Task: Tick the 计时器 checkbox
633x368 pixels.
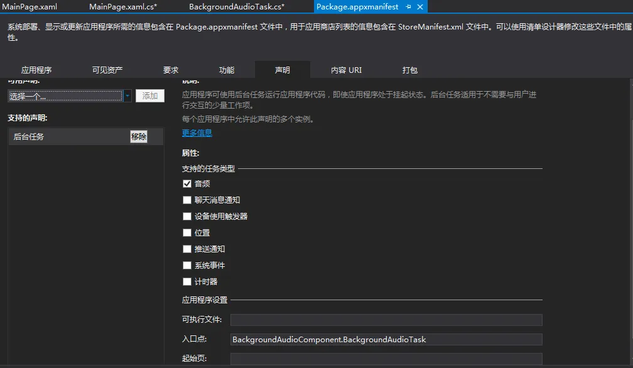Action: click(187, 282)
